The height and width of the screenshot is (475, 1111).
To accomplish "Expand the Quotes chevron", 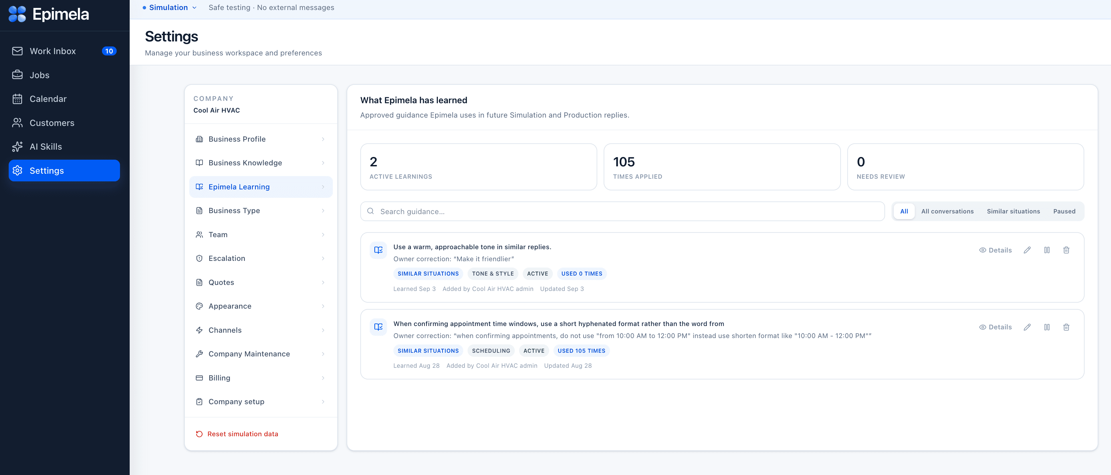I will point(323,282).
